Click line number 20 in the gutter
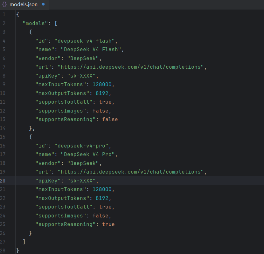264x254 pixels. [x=3, y=181]
